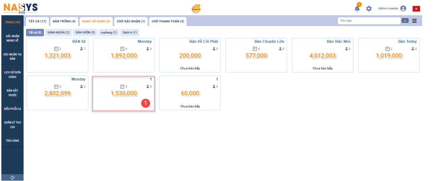435x181 pixels.
Task: Select the Vietnamese flag language icon
Action: [416, 9]
